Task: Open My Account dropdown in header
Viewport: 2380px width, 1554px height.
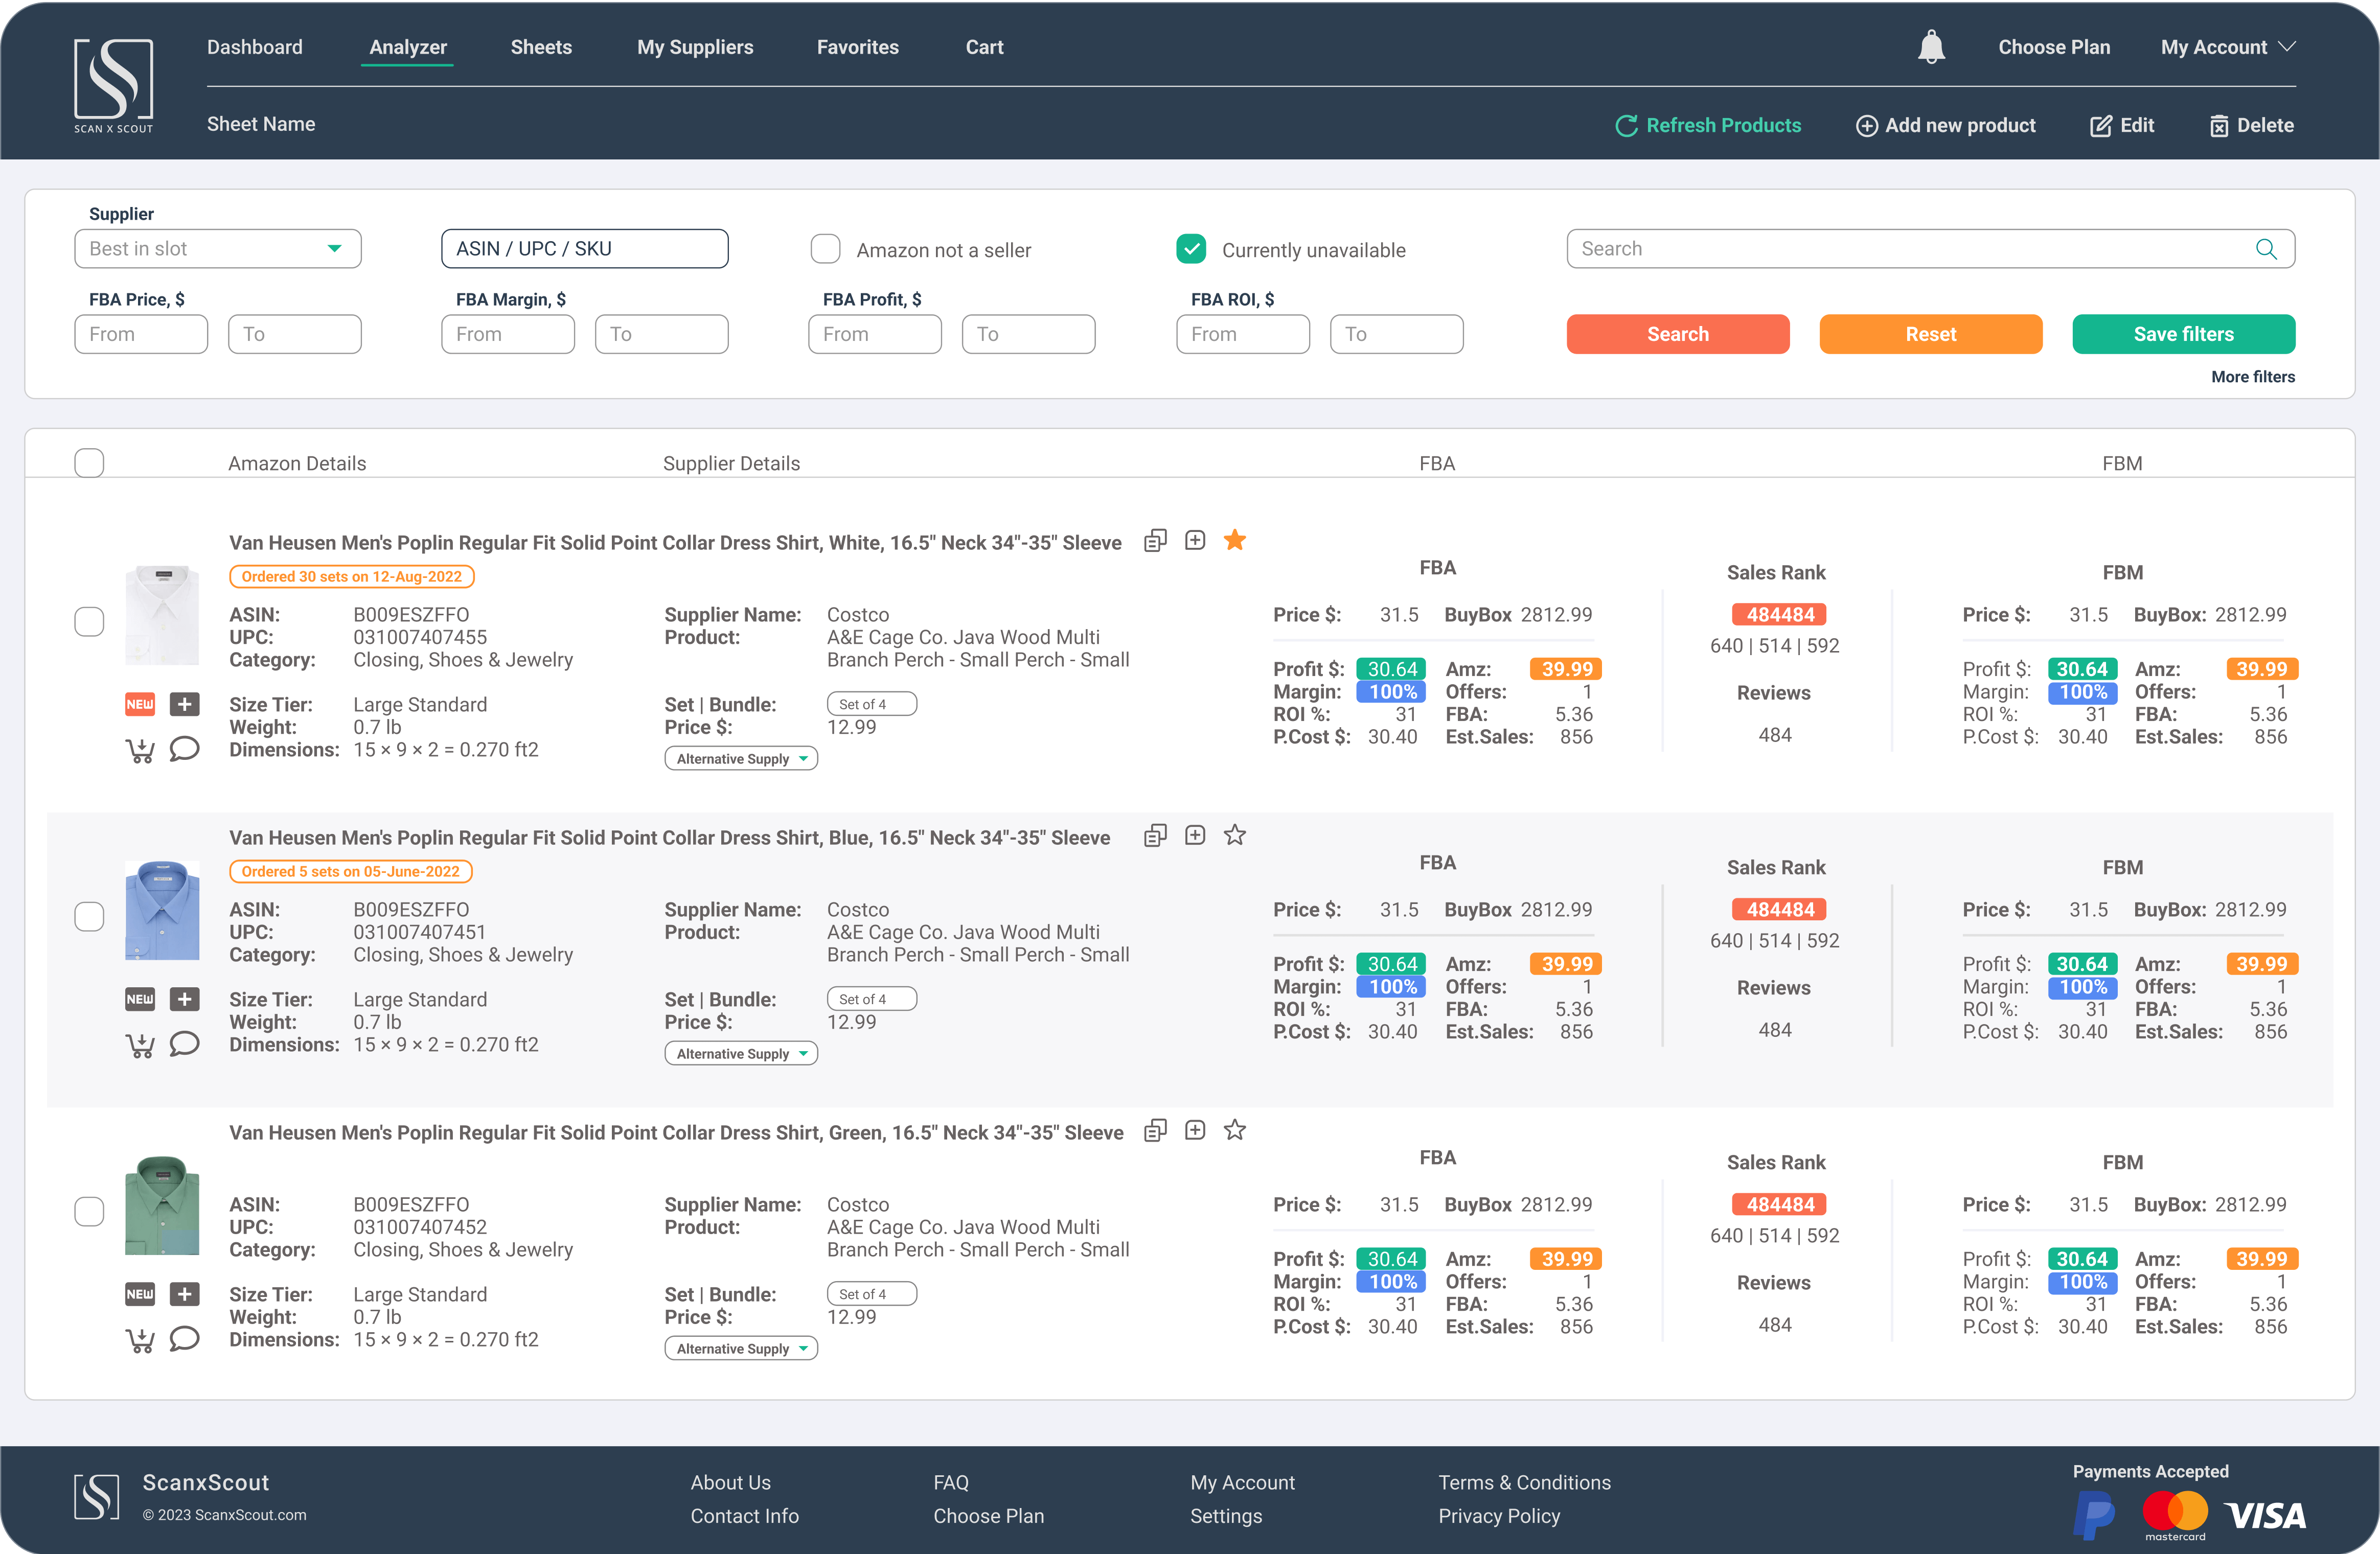Action: pos(2228,47)
